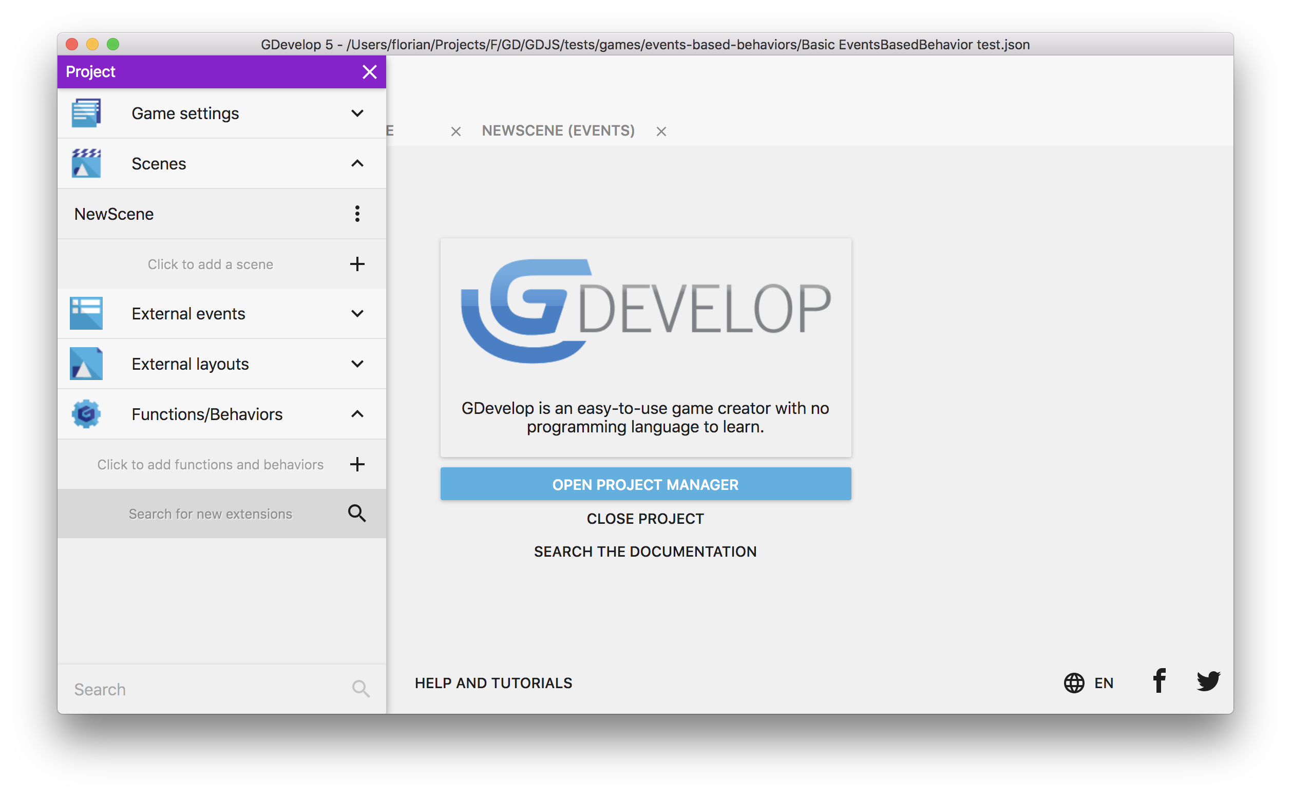Click the Game settings document icon
Screen dimensions: 1291x796
coord(86,113)
